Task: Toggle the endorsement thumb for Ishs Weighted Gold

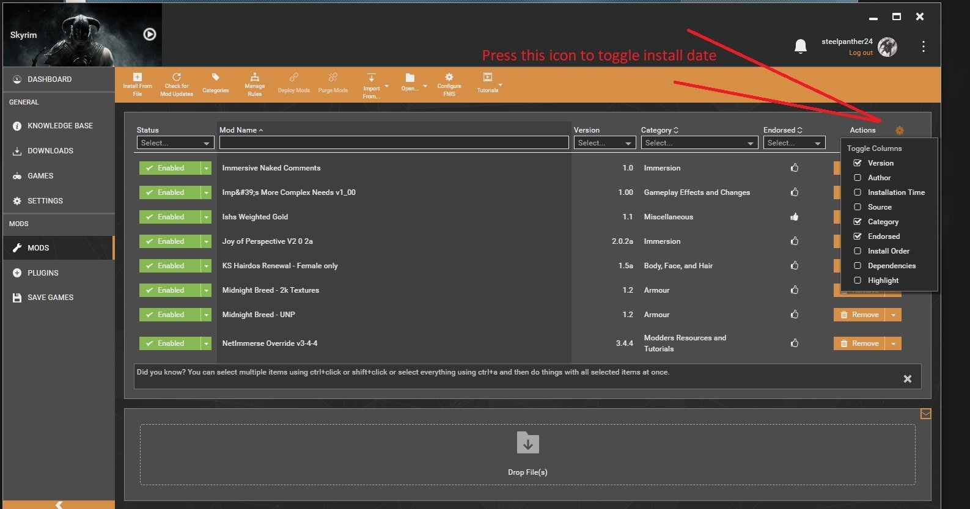Action: coord(795,216)
